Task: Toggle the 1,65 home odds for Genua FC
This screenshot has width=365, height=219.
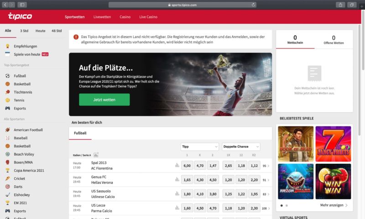Action: pos(187,180)
